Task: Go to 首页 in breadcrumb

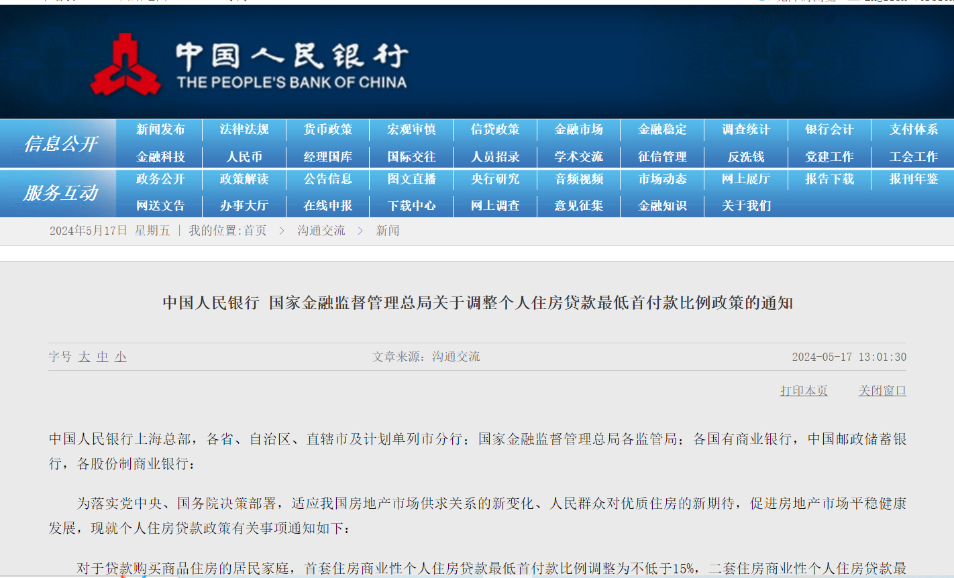Action: [x=255, y=231]
